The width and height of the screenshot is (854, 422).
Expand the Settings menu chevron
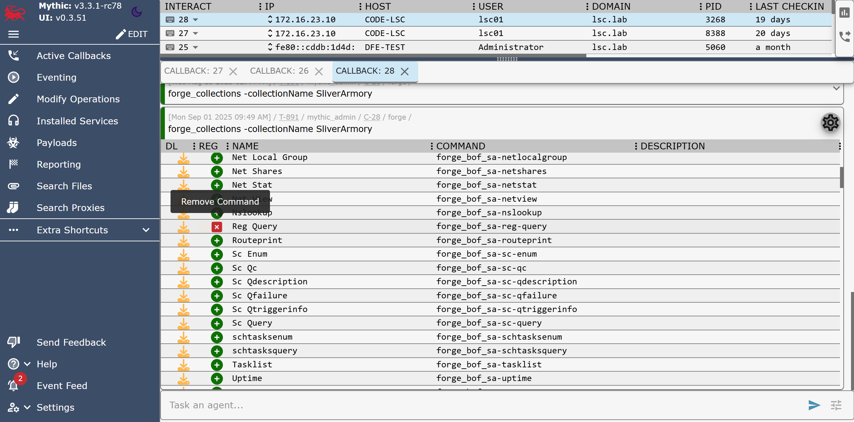point(27,407)
